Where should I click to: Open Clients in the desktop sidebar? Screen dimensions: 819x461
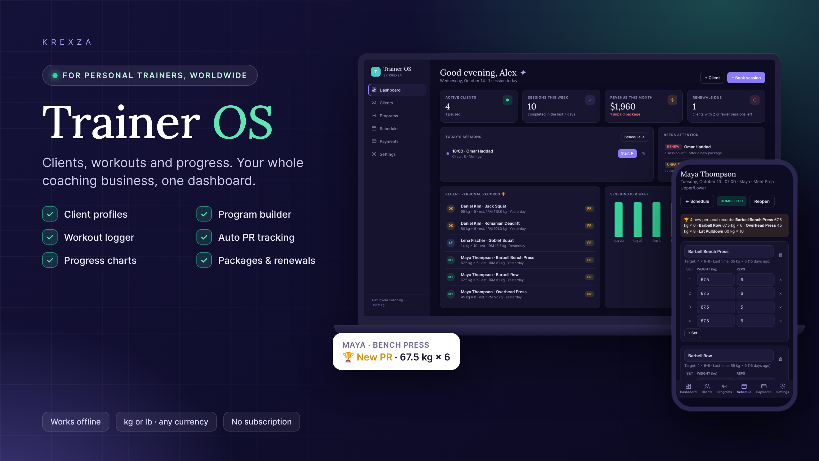click(x=397, y=103)
